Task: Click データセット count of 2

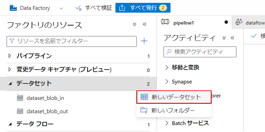Action: pos(148,84)
